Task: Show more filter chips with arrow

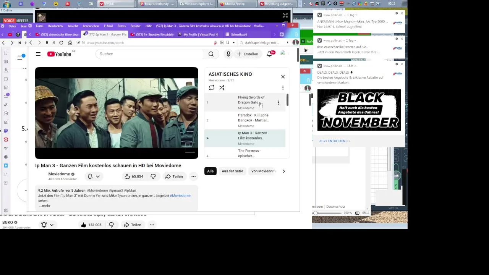Action: [x=283, y=171]
